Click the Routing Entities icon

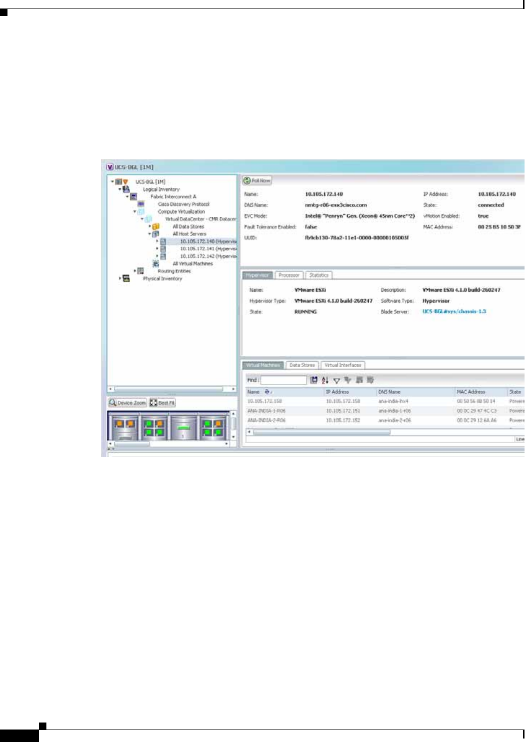tap(141, 271)
